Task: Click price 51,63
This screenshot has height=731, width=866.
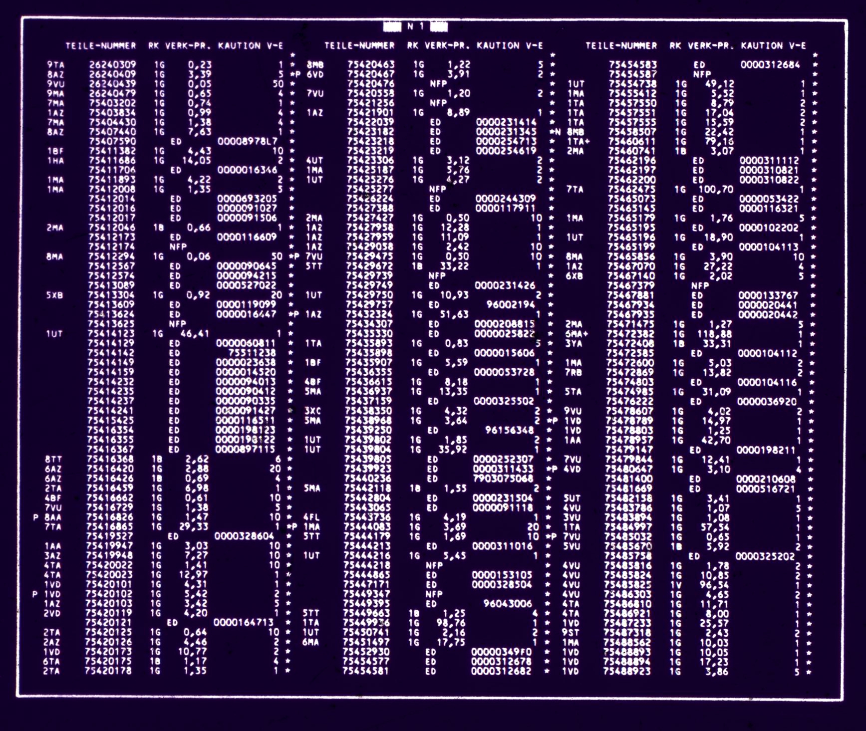Action: (x=454, y=314)
